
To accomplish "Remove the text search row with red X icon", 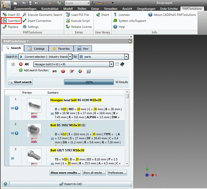I will tap(21, 64).
